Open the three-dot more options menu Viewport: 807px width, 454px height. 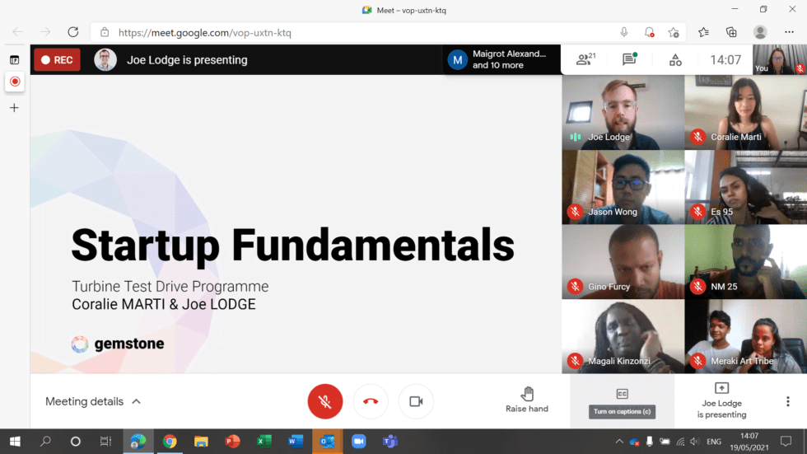point(787,401)
